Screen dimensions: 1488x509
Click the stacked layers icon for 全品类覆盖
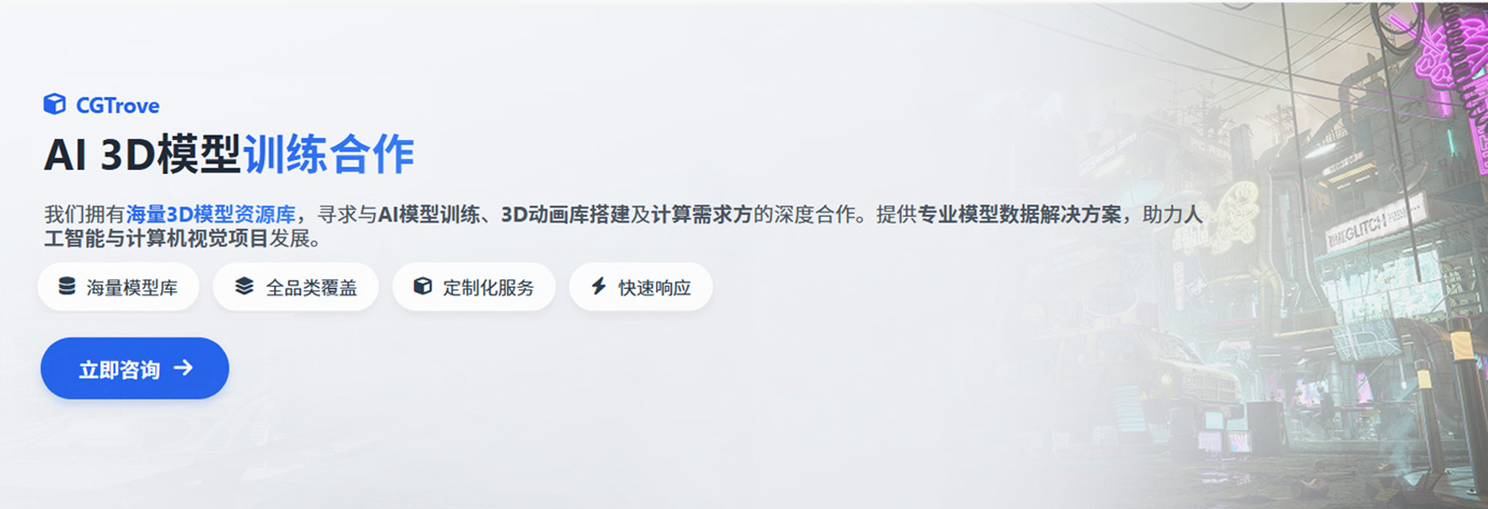244,286
